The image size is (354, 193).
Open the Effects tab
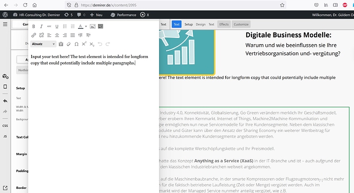pos(224,24)
